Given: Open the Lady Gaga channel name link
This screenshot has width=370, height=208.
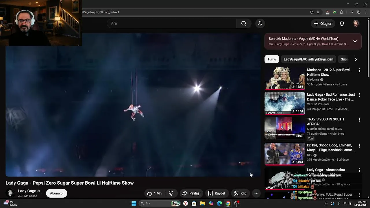Looking at the screenshot, I should point(27,191).
